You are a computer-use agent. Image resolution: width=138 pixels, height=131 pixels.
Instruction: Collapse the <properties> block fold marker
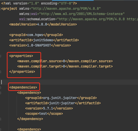click(0, 56)
